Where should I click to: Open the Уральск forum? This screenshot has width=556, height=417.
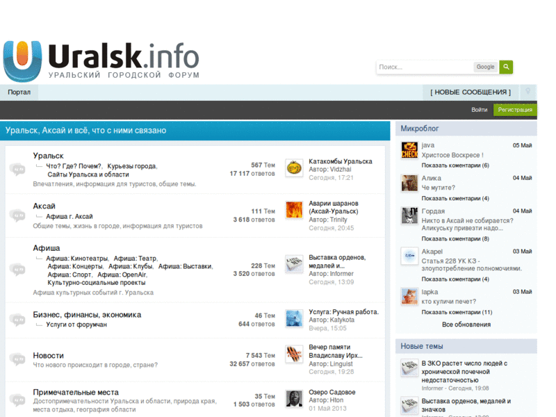48,156
